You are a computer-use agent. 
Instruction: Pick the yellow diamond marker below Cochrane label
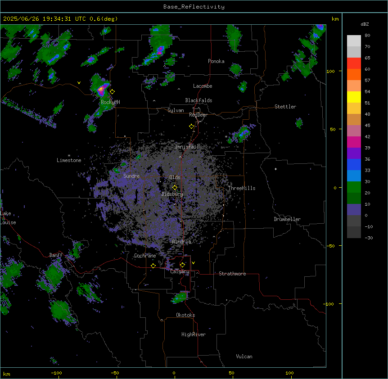pyautogui.click(x=153, y=266)
